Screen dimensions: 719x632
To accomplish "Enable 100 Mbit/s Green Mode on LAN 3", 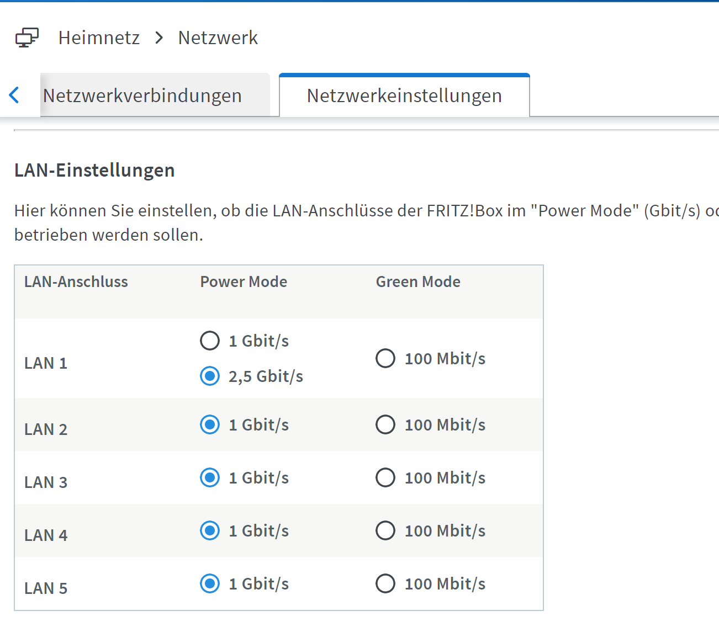I will [385, 477].
